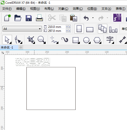The height and width of the screenshot is (130, 127).
Task: Select the Text tool
Action: tap(110, 40)
